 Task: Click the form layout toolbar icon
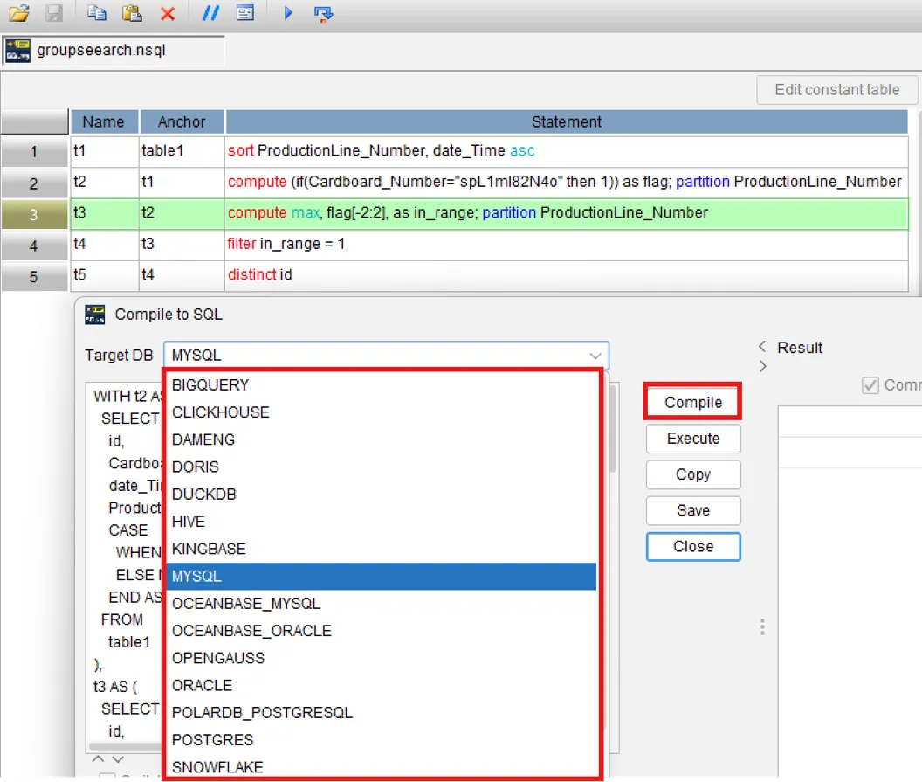point(245,13)
